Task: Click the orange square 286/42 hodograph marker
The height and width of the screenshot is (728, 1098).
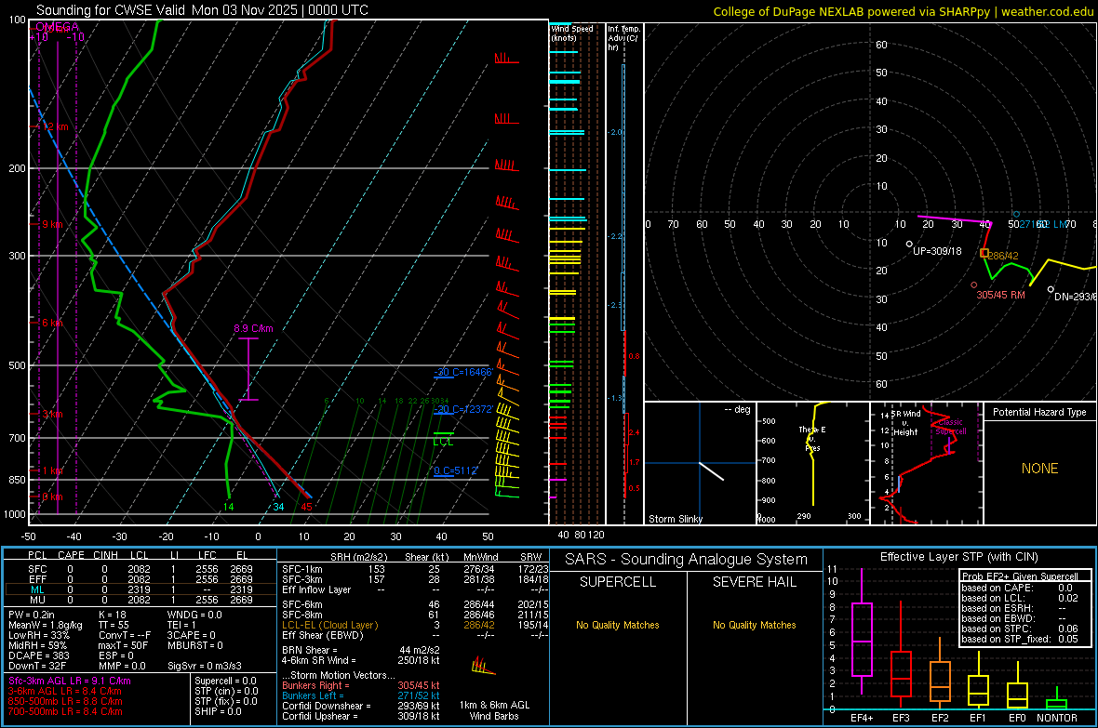Action: [984, 253]
